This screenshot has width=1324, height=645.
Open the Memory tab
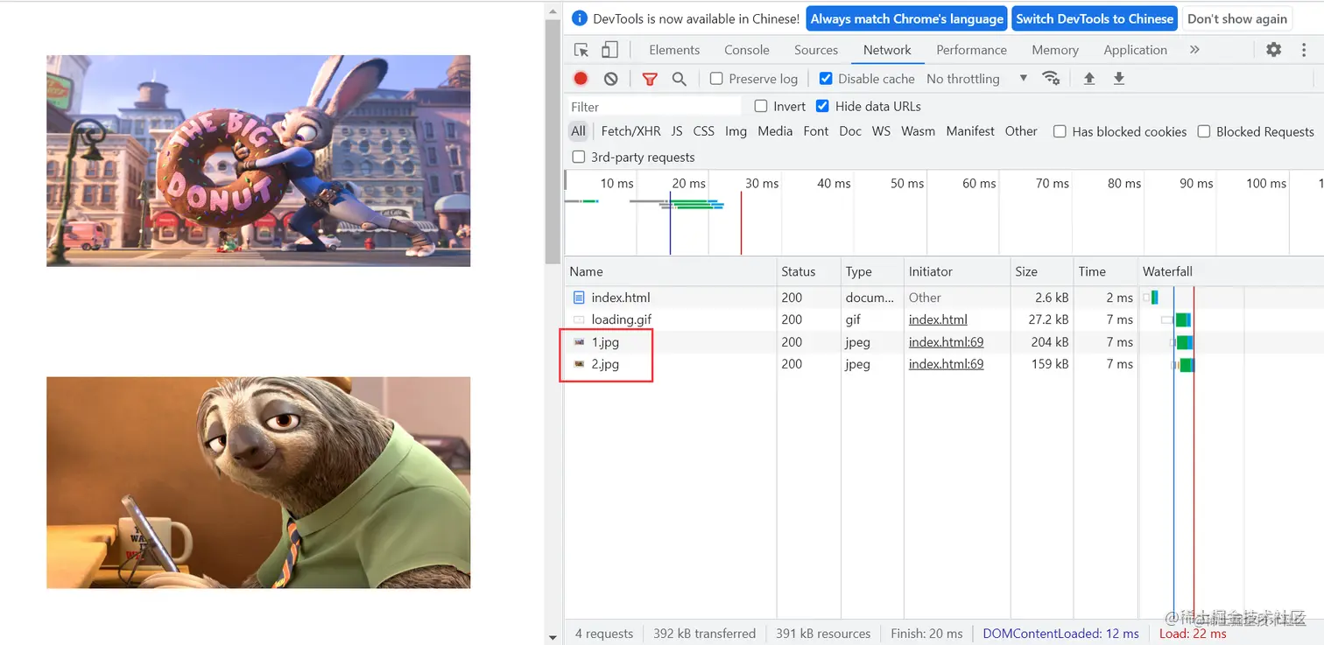pos(1055,50)
